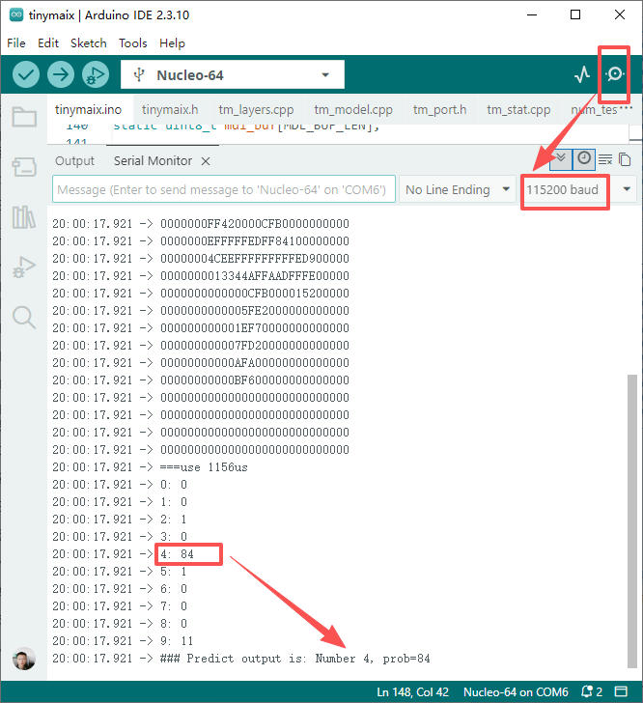Image resolution: width=643 pixels, height=703 pixels.
Task: Open the Search panel in sidebar
Action: pyautogui.click(x=24, y=318)
